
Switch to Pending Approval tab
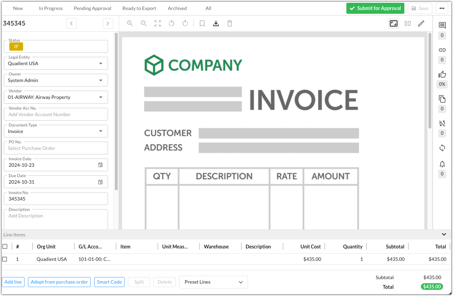pos(92,8)
